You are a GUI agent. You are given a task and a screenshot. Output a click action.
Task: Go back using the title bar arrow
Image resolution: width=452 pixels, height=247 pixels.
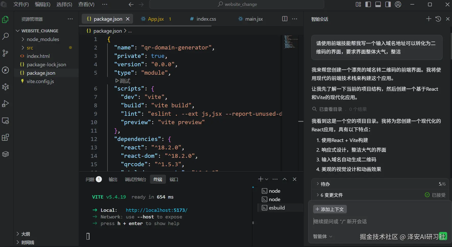pyautogui.click(x=131, y=5)
